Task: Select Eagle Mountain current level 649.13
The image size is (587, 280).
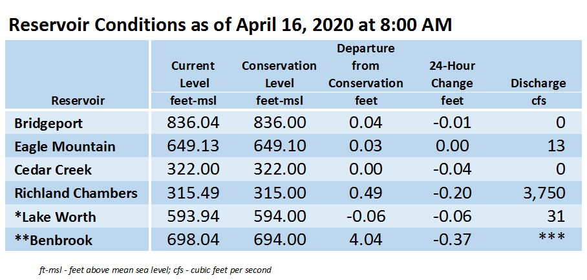Action: point(193,146)
